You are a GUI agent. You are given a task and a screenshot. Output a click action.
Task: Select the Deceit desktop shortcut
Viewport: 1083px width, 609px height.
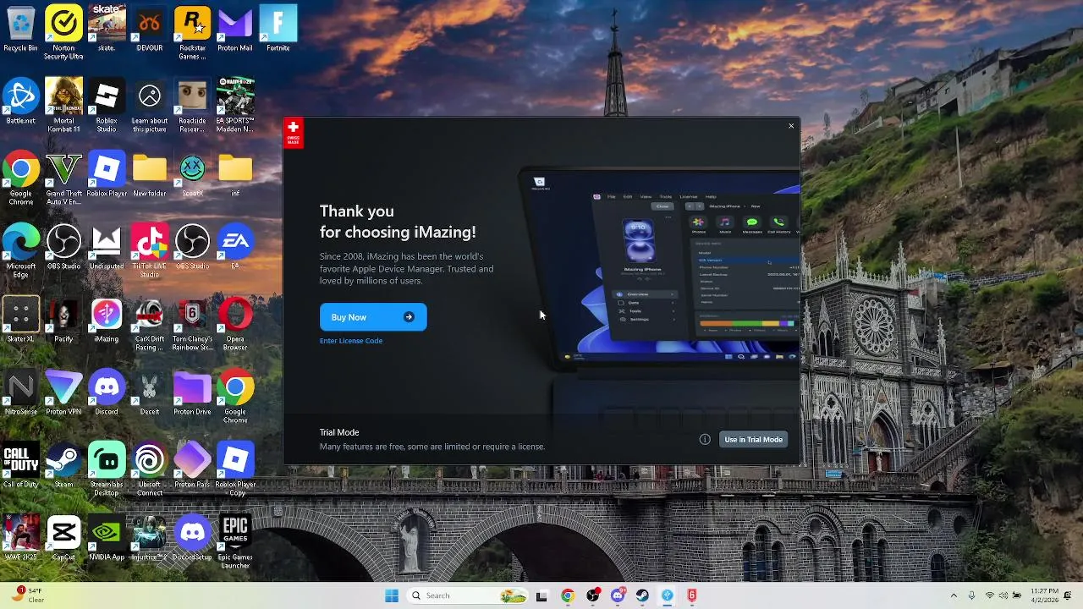(150, 393)
